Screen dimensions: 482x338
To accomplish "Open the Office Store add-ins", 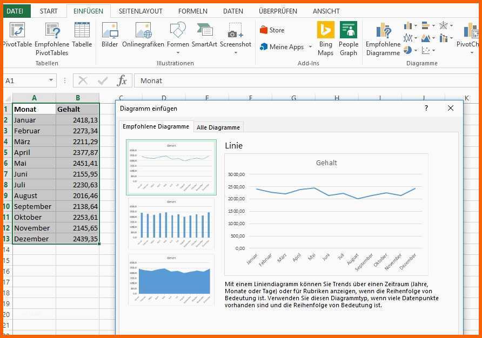I will [272, 30].
